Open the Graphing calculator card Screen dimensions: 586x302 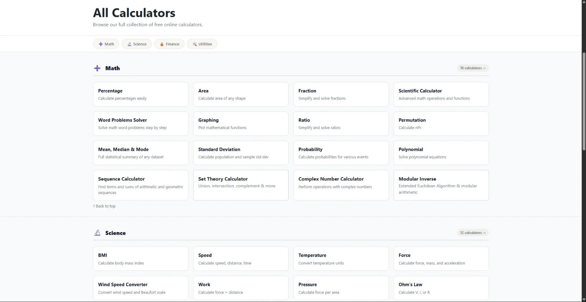point(241,124)
